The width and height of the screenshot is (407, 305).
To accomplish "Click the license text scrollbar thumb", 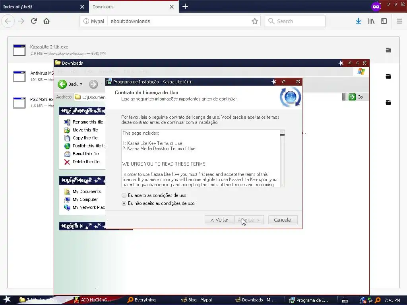I will point(283,135).
